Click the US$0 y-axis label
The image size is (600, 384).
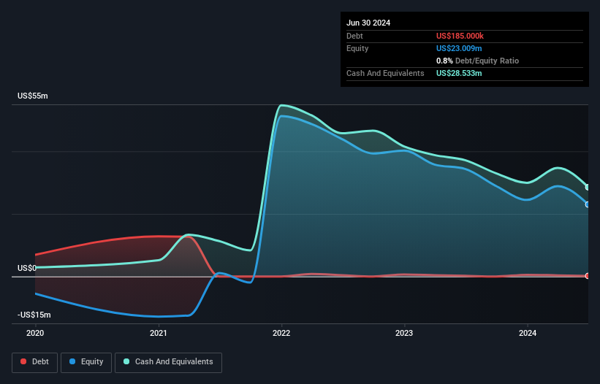(27, 268)
